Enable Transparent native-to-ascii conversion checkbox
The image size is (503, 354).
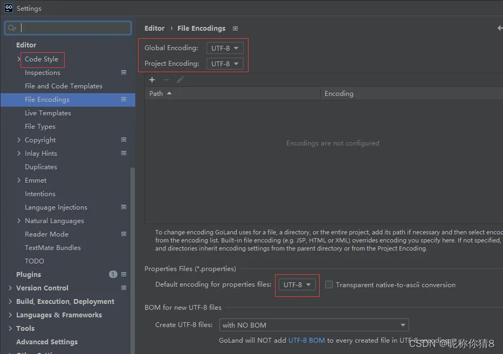[x=329, y=284]
